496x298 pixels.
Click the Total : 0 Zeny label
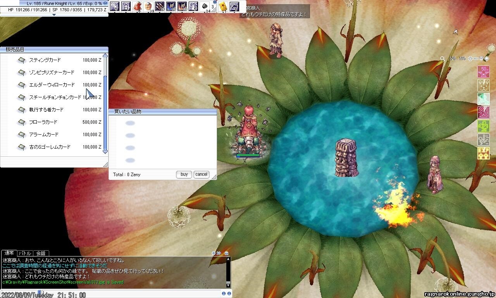[x=127, y=175]
